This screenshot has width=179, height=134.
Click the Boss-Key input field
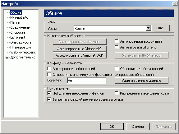click(x=86, y=81)
